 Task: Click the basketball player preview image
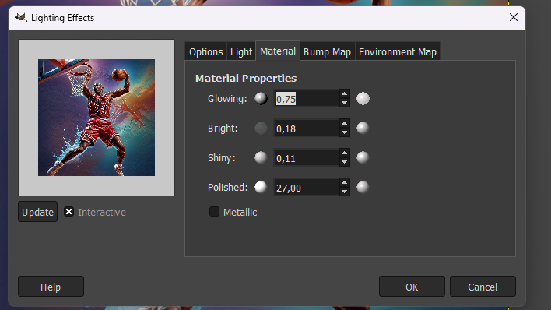tap(97, 118)
